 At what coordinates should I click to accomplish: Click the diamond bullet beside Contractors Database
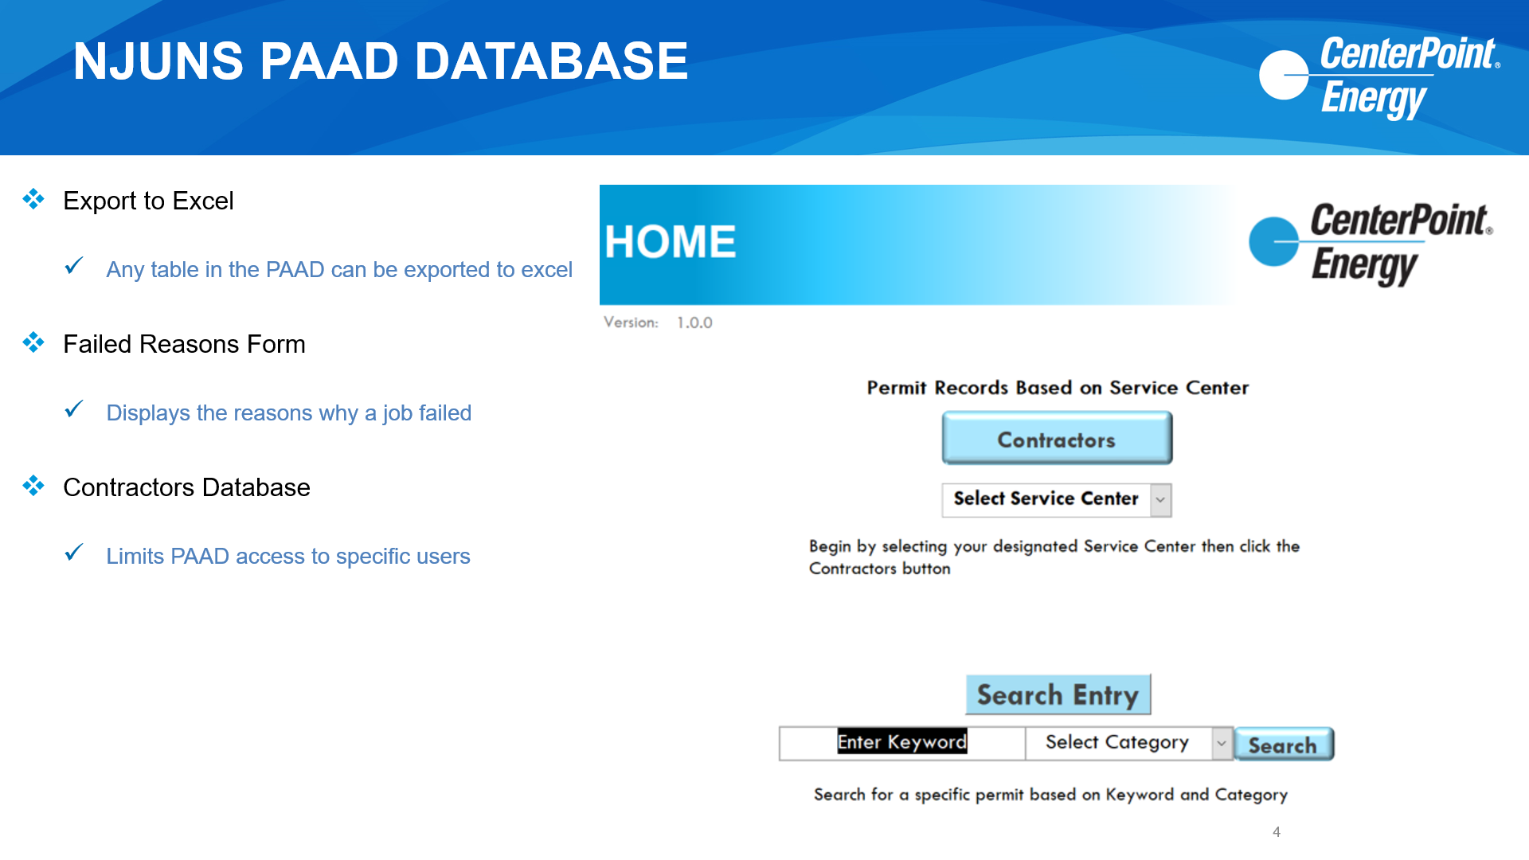click(33, 486)
